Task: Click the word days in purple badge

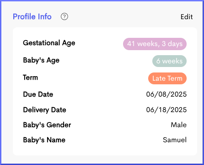Action: click(175, 44)
